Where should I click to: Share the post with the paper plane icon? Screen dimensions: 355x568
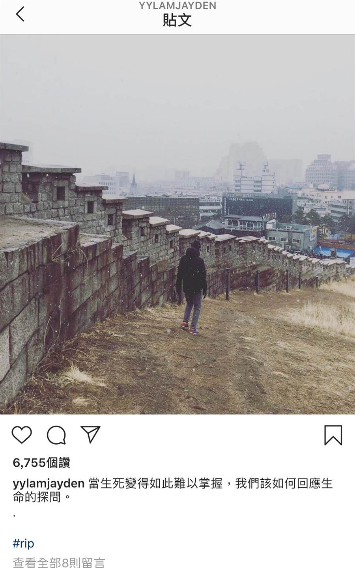90,434
